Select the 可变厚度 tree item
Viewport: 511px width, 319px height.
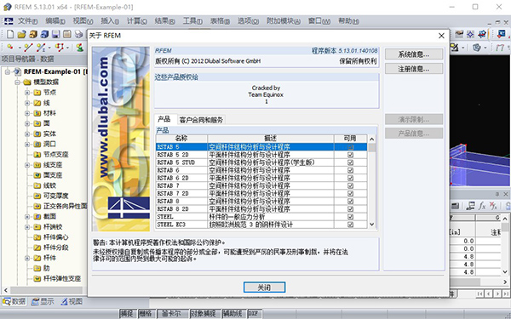[55, 196]
